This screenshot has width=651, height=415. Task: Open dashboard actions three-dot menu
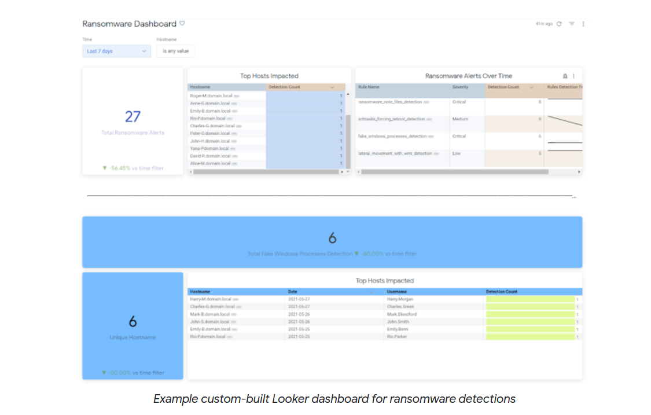pyautogui.click(x=583, y=24)
